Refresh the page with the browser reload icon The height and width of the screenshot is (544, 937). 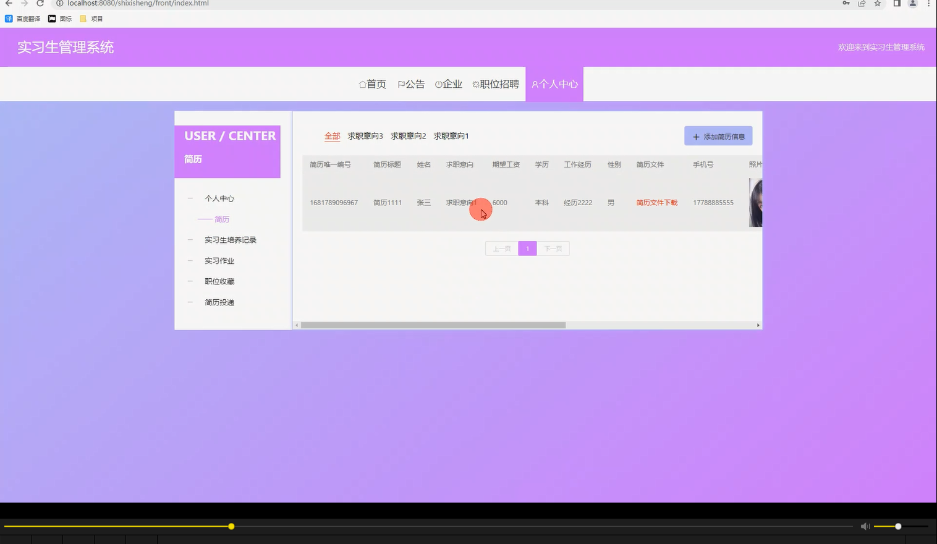pyautogui.click(x=40, y=4)
